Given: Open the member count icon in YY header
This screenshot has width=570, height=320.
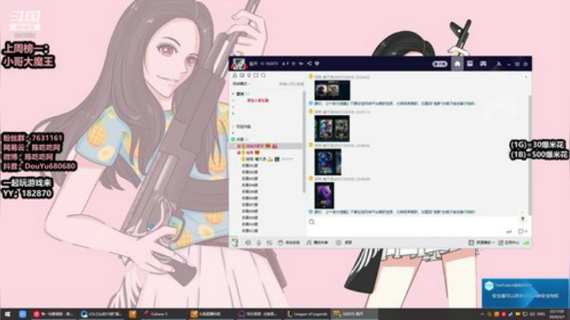Looking at the screenshot, I should [285, 63].
